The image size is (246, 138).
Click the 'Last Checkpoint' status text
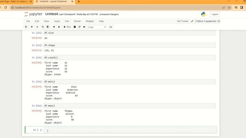(78, 14)
